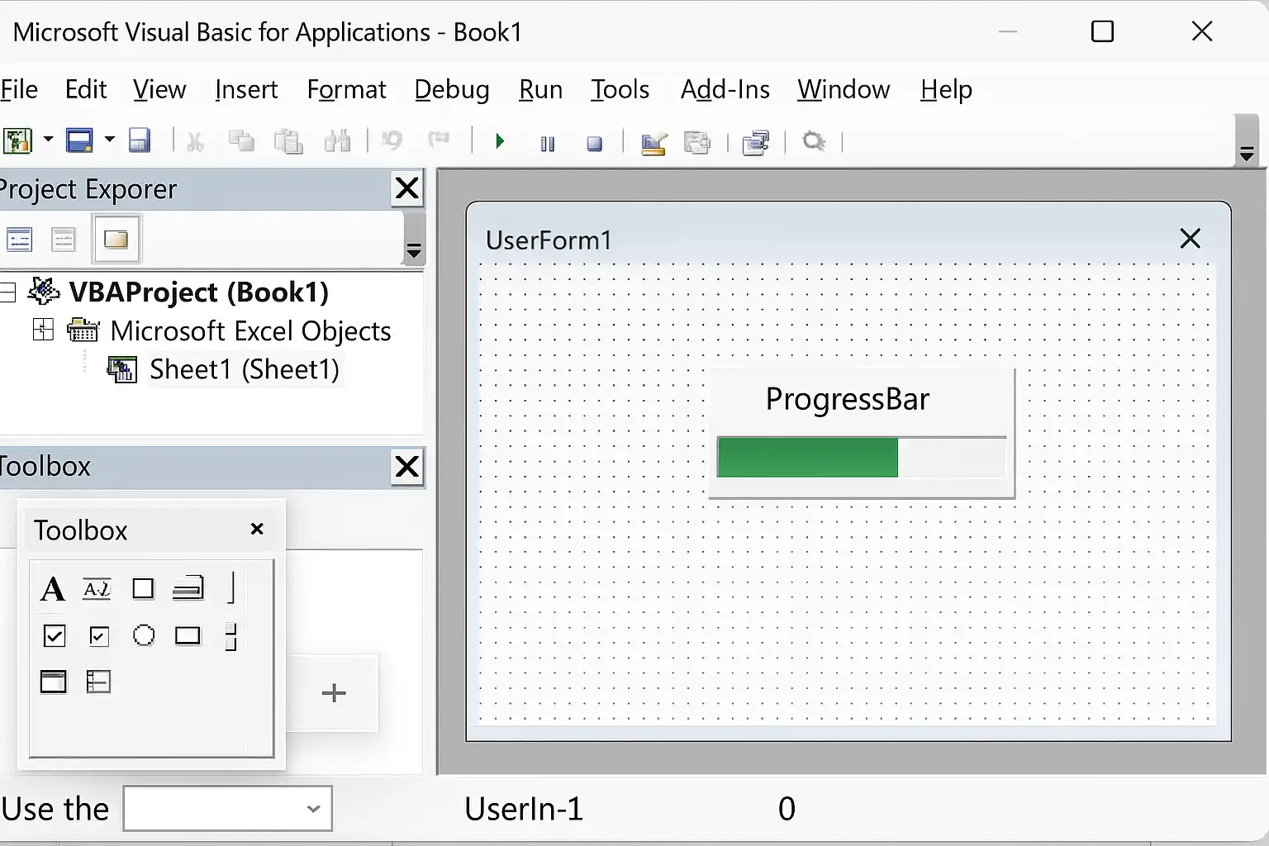Click the Reset stop icon in toolbar

594,143
